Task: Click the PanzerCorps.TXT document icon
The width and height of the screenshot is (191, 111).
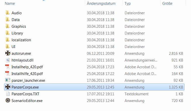Action: 8,94
